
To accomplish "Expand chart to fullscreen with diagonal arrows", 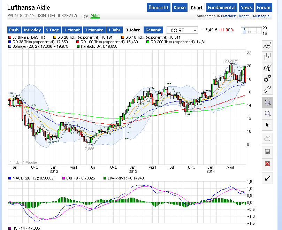I will (x=267, y=178).
